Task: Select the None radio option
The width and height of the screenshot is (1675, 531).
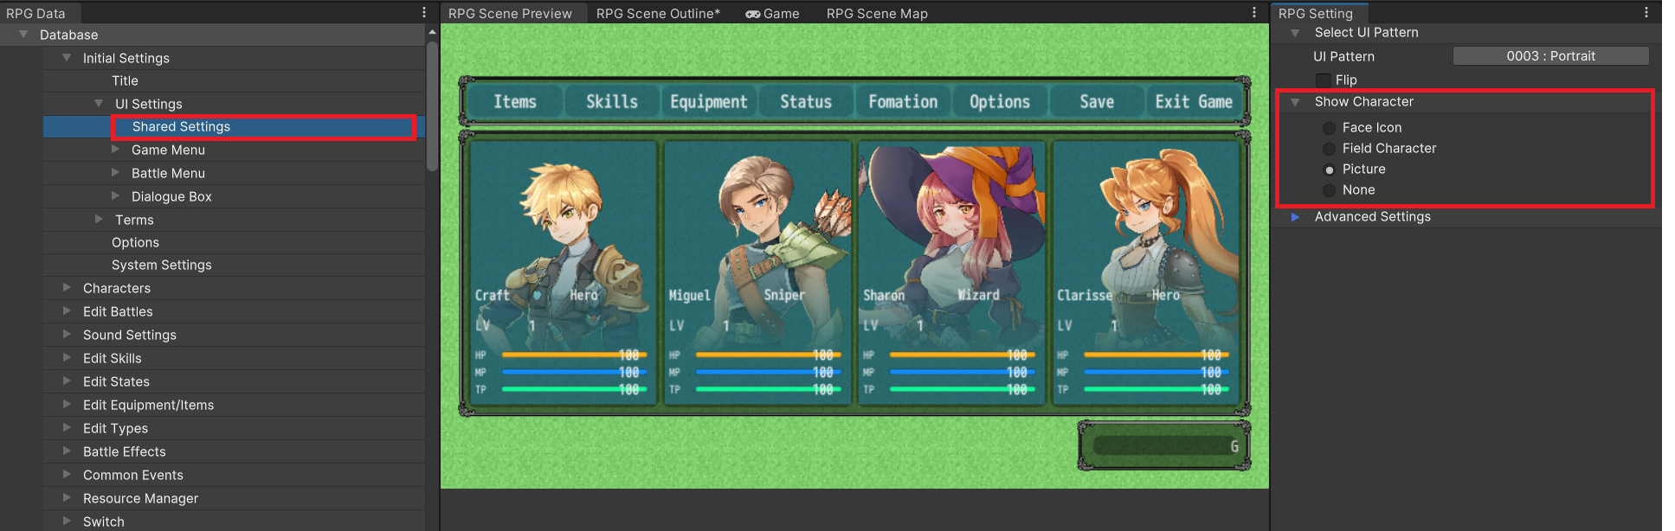Action: (1329, 190)
